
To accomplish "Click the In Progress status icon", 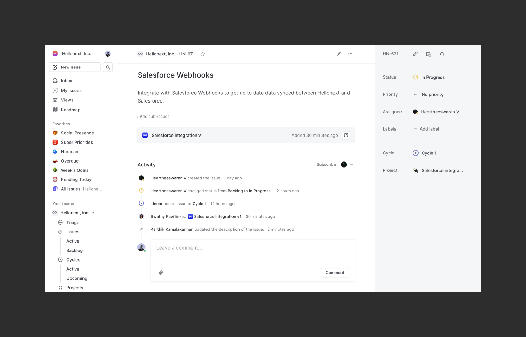I will pyautogui.click(x=416, y=77).
